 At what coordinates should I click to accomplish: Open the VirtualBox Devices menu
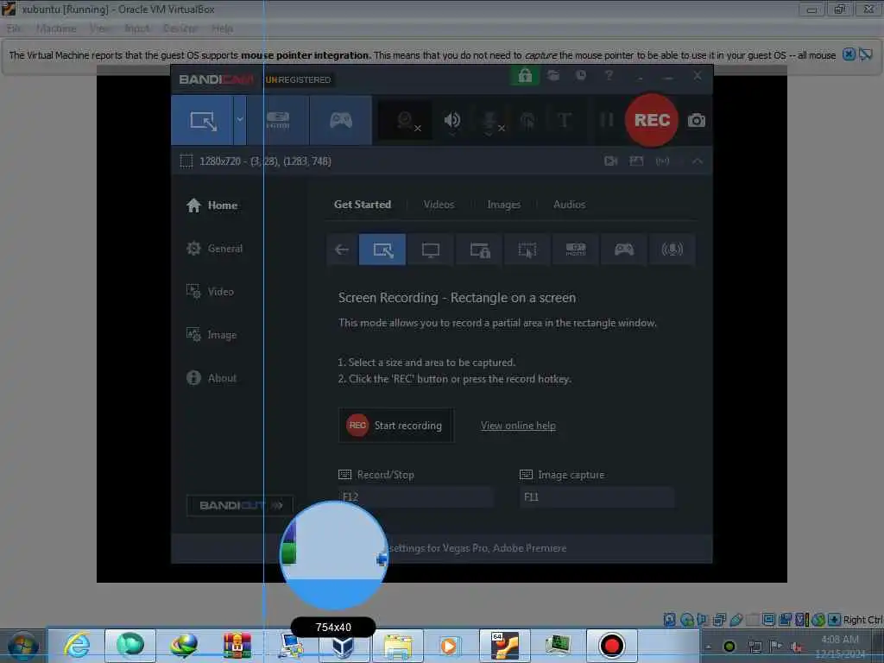[x=180, y=28]
